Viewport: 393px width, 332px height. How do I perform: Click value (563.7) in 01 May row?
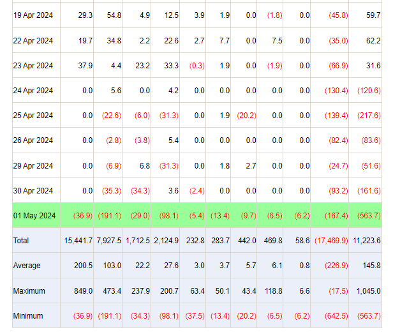(x=369, y=216)
